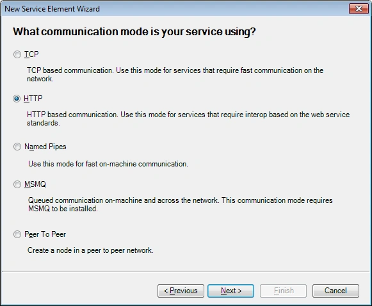The image size is (372, 306).
Task: Click the TCP based communication description
Action: 175,74
